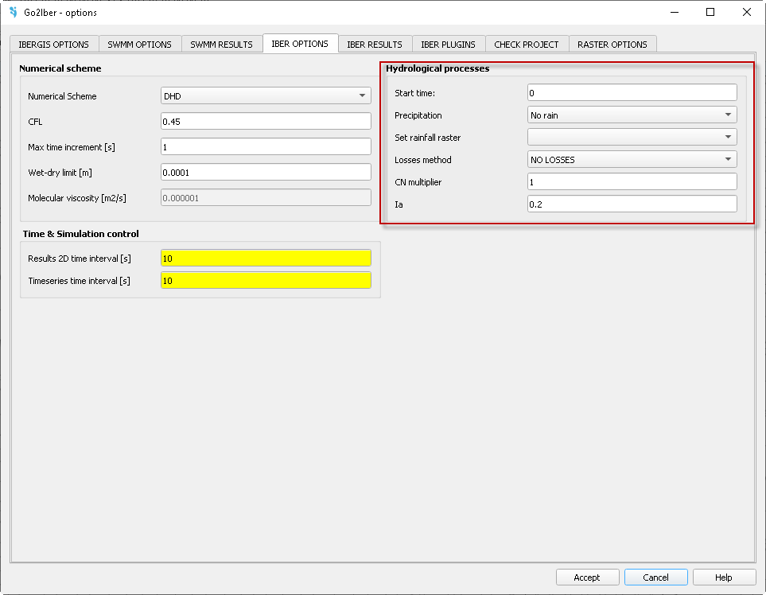Click the Cancel button
766x595 pixels.
click(x=655, y=577)
